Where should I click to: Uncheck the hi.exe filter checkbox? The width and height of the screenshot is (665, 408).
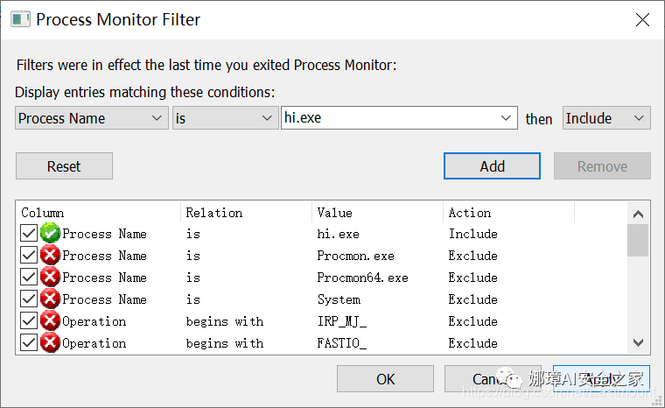(29, 234)
